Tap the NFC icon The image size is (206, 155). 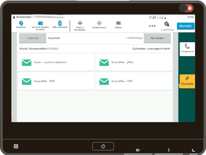pos(16,146)
